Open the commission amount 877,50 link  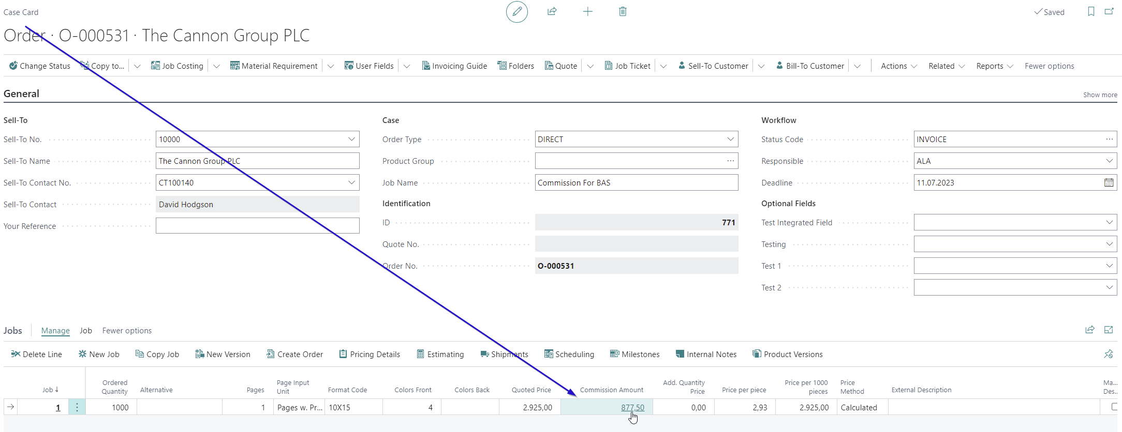pyautogui.click(x=632, y=407)
